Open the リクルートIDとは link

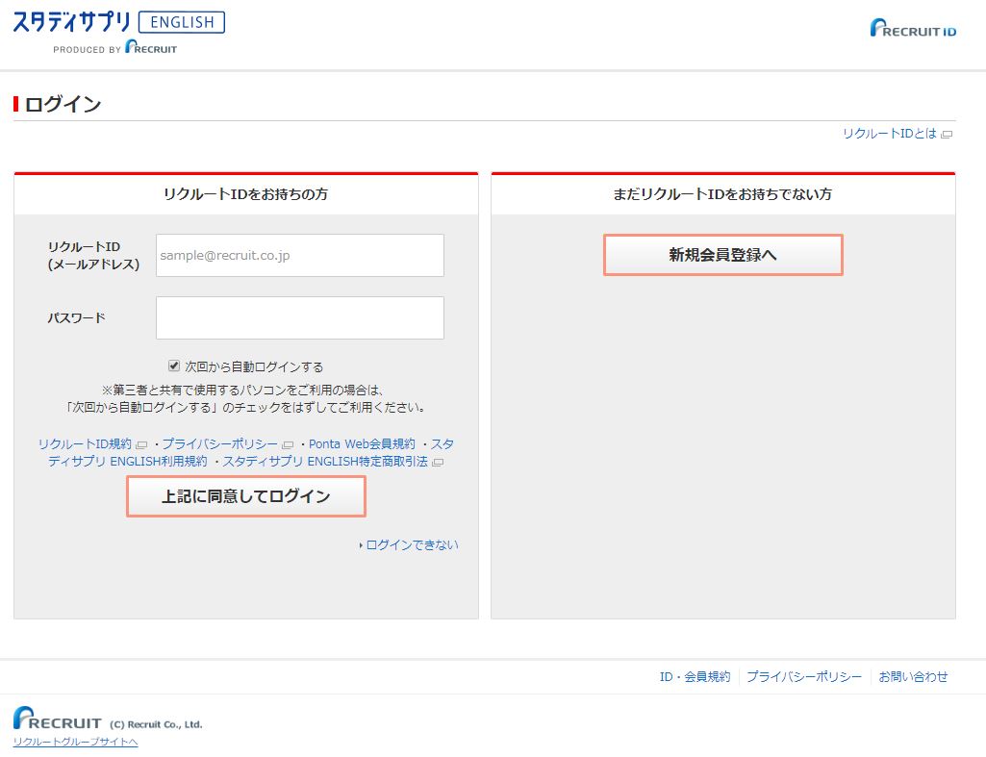tap(889, 134)
